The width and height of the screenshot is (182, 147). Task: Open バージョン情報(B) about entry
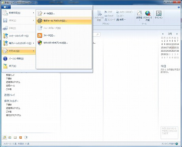[x=19, y=58]
